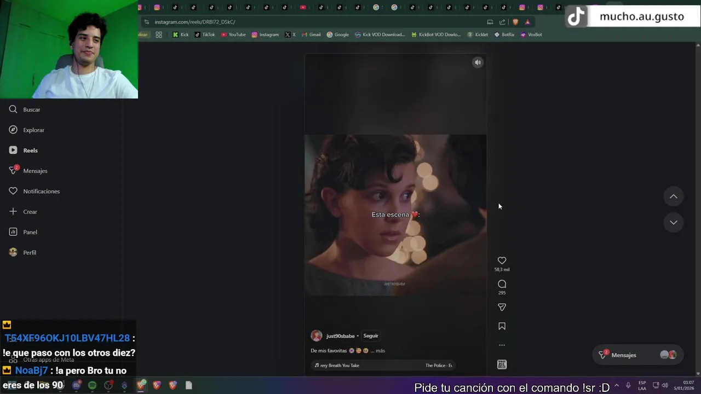701x394 pixels.
Task: Open Notificaciones heart entry
Action: tap(35, 191)
